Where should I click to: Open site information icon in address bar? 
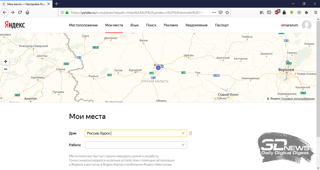coord(62,12)
